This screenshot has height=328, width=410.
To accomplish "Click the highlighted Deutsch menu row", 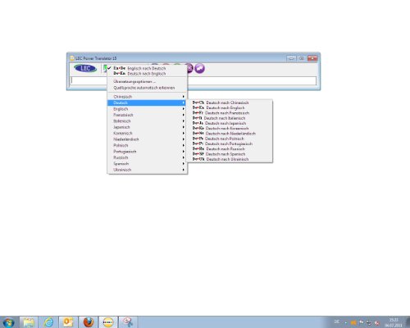I will [x=147, y=102].
